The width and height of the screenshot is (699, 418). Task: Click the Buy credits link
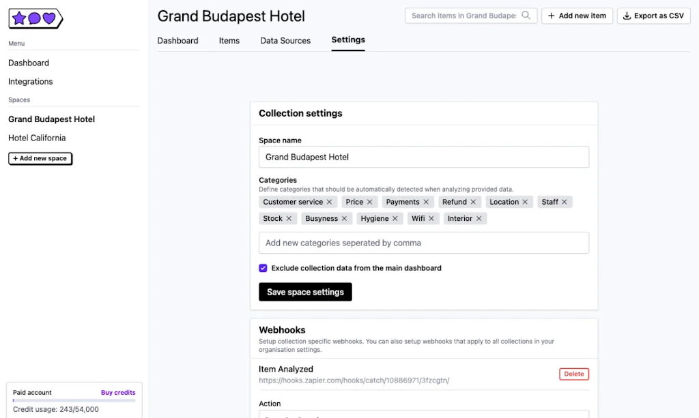pos(118,392)
